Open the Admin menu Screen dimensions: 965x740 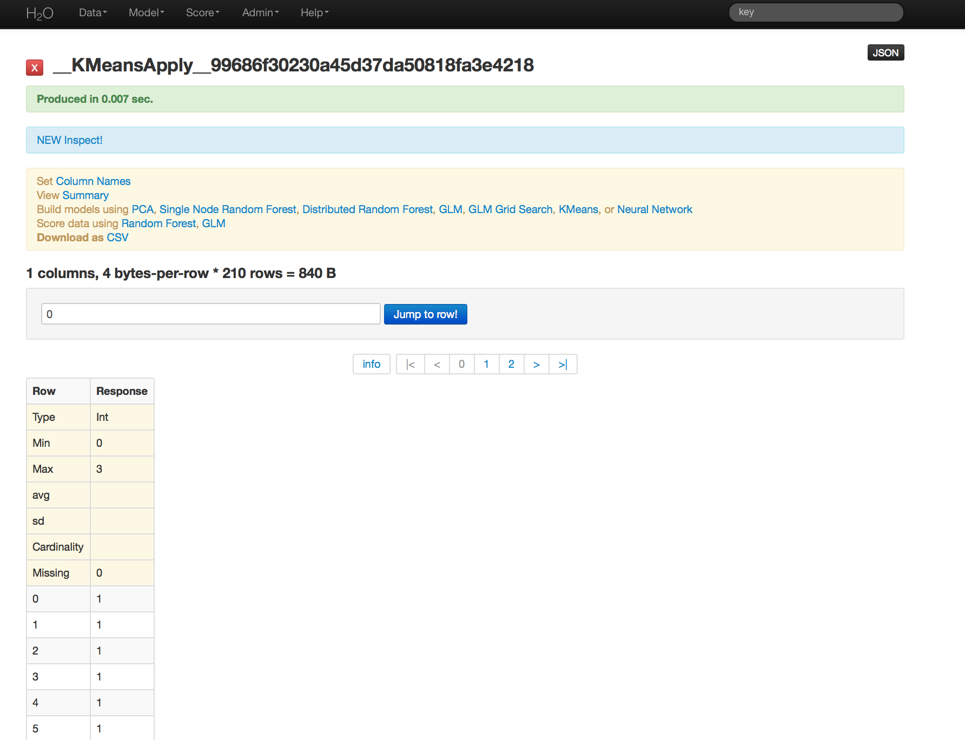point(260,13)
